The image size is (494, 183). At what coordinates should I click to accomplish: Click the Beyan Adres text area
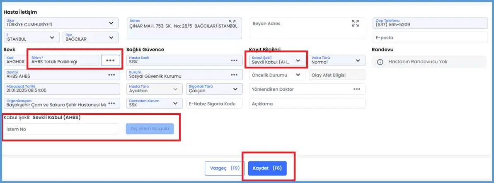[307, 28]
